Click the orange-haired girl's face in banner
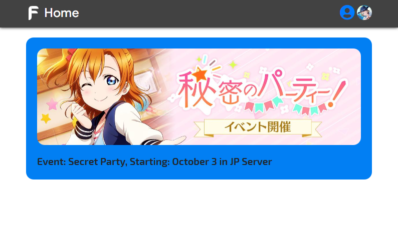This screenshot has width=398, height=240. pyautogui.click(x=102, y=85)
